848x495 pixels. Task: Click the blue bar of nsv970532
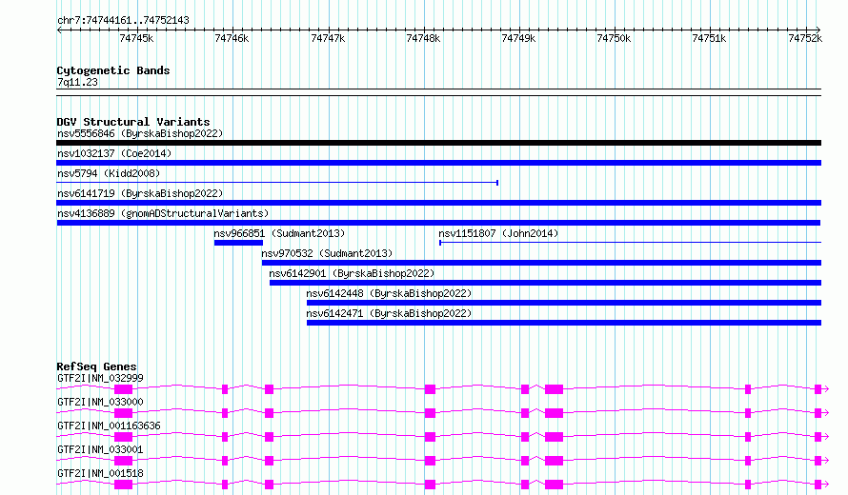click(541, 263)
